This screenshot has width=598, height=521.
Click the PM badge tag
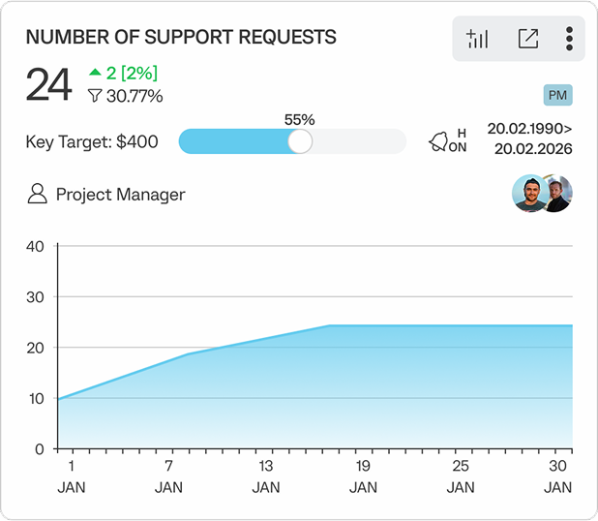(x=557, y=95)
